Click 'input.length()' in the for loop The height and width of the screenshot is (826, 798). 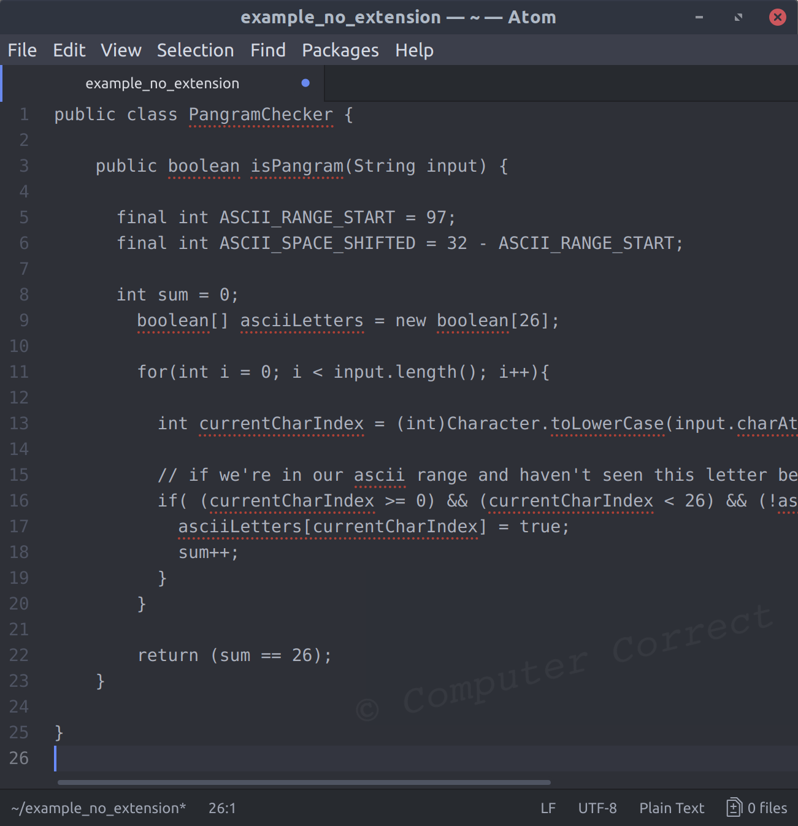point(405,372)
